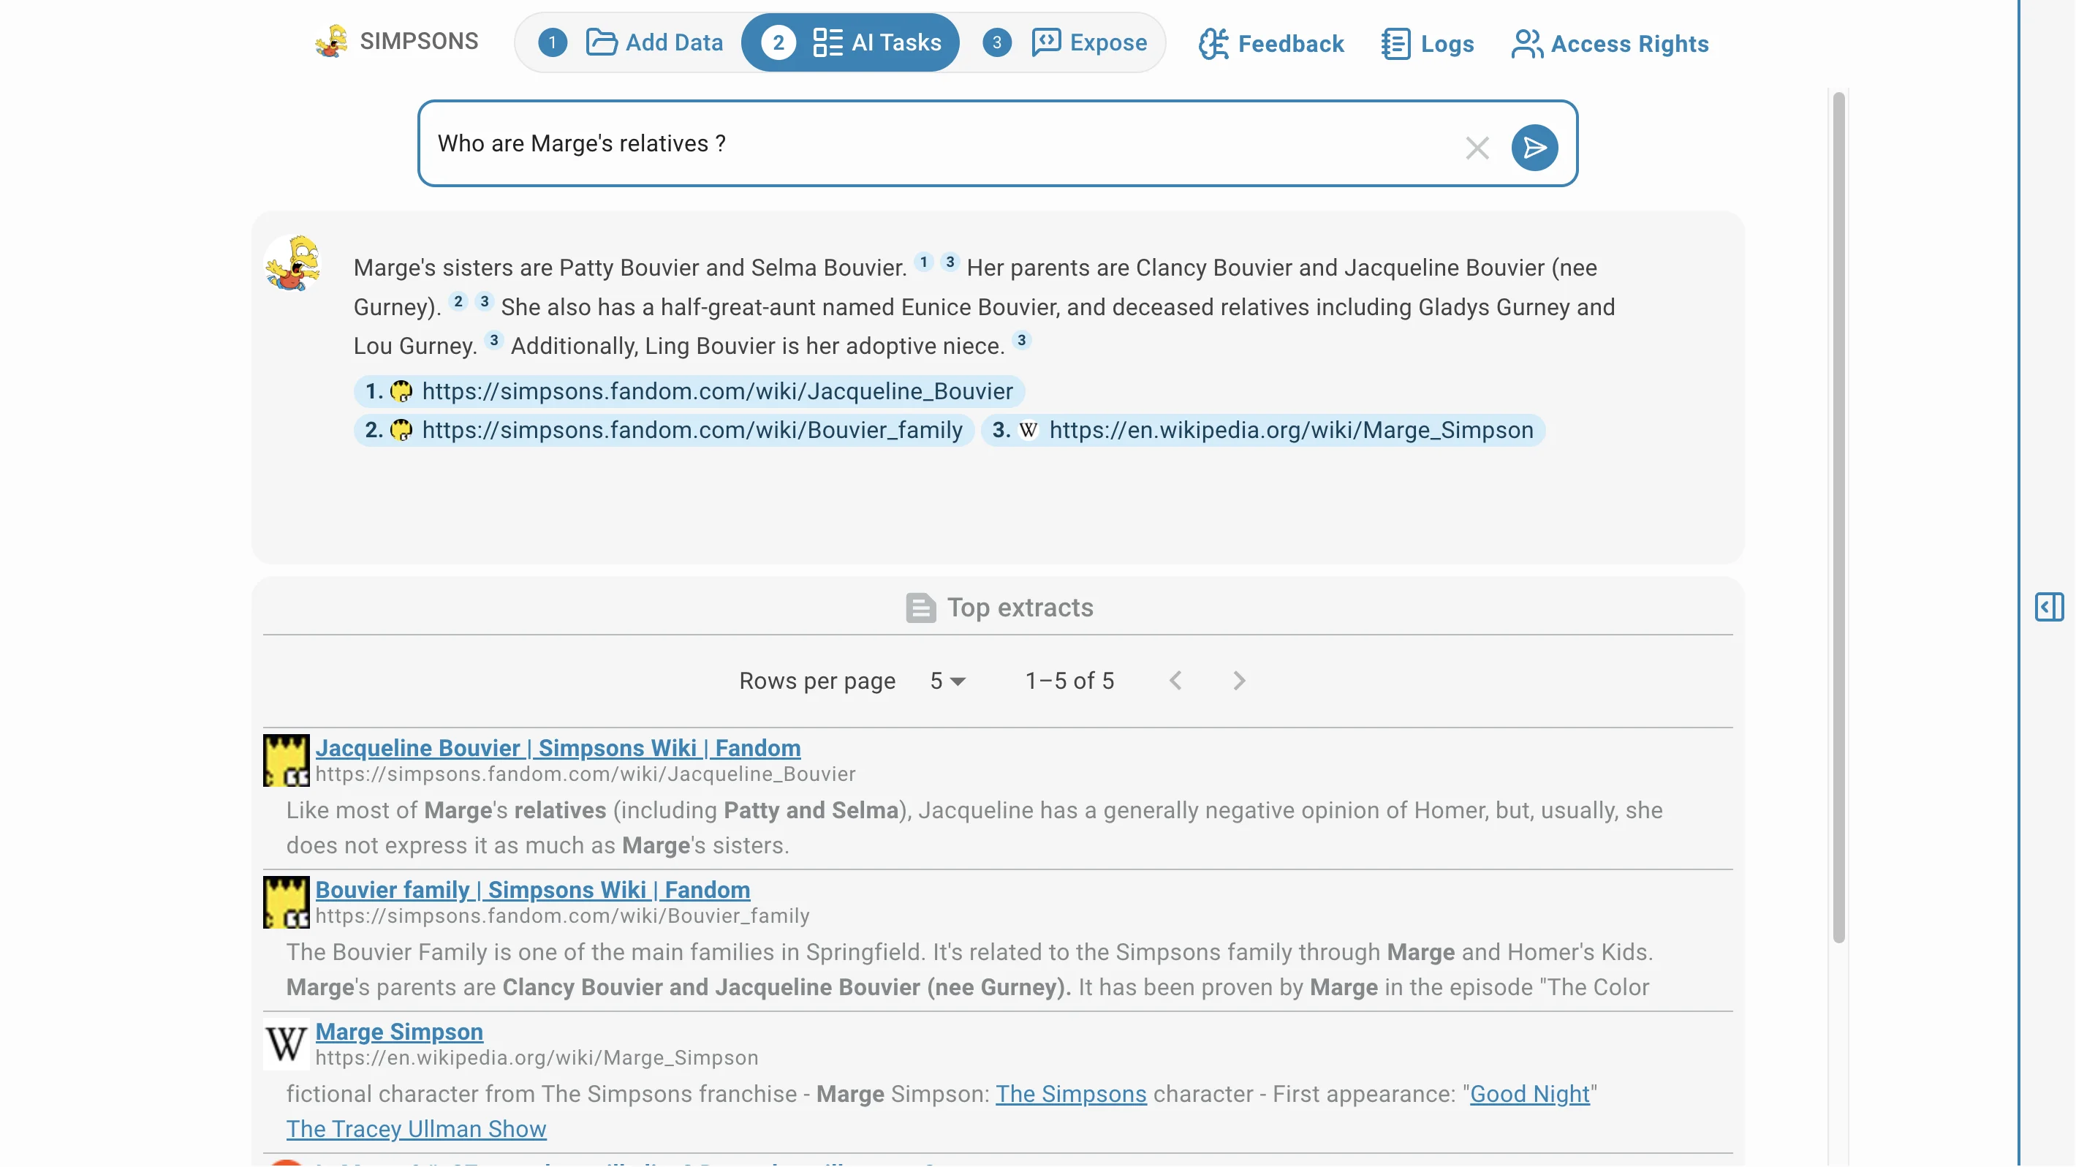Image resolution: width=2076 pixels, height=1167 pixels.
Task: Click the Wikipedia W thumbnail for Marge Simpson
Action: (x=286, y=1043)
